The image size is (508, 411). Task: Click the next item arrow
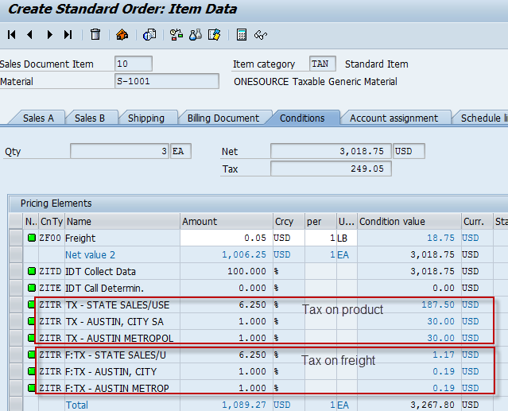point(49,35)
